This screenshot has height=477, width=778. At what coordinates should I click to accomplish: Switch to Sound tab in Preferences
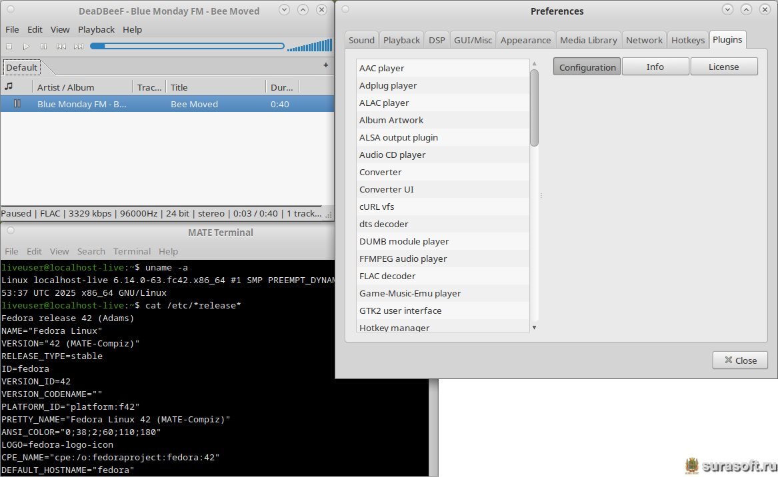click(x=361, y=40)
